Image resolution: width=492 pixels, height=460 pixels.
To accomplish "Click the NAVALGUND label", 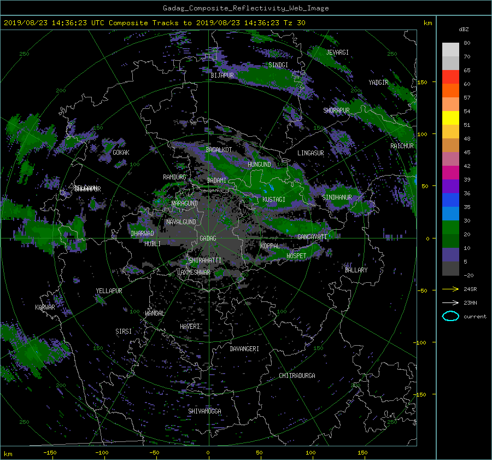I will coord(181,222).
